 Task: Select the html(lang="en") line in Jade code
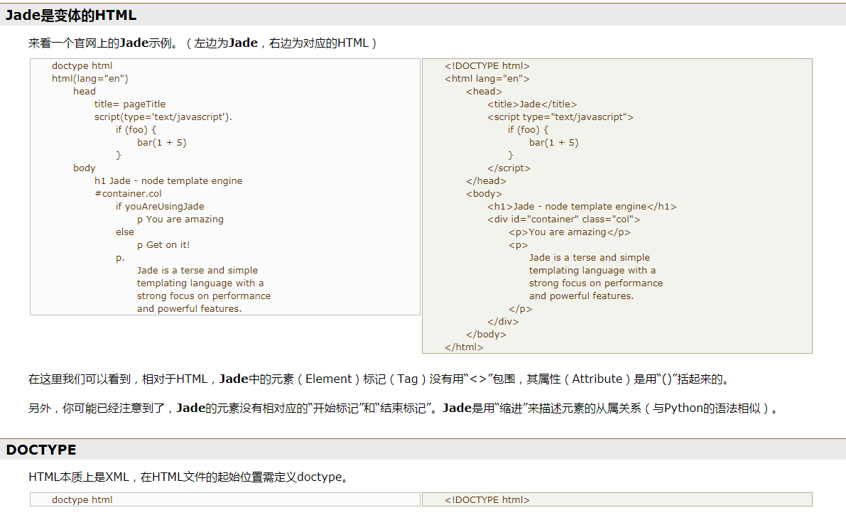[90, 79]
